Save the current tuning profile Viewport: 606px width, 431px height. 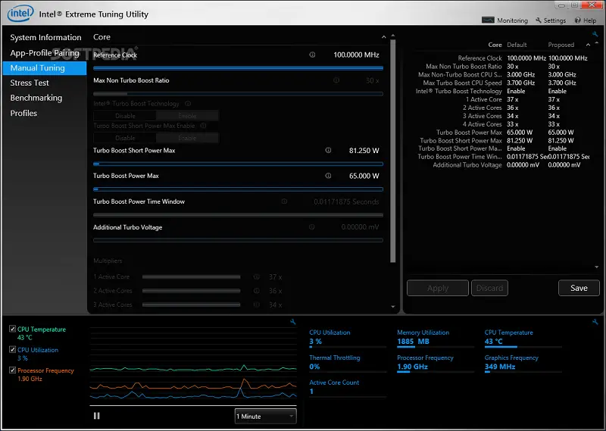pos(579,288)
